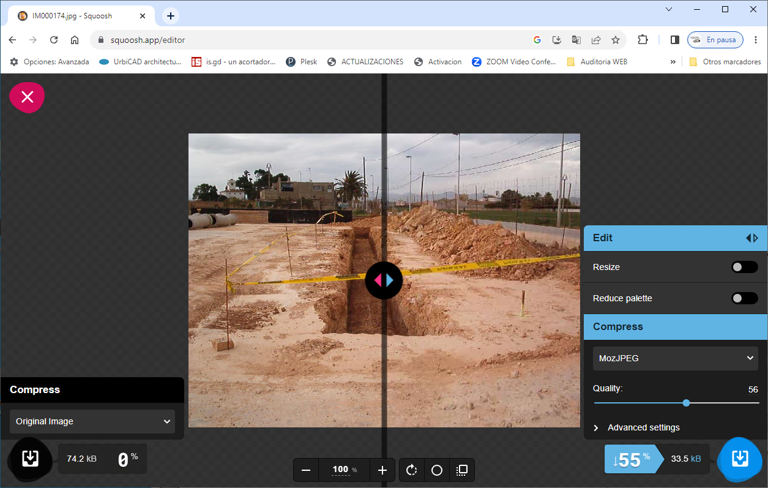Rotate the image with the rotate icon

411,470
